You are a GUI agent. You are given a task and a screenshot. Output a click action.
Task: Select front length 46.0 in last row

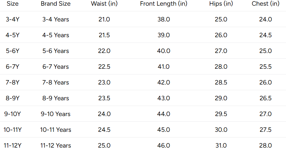coord(164,145)
